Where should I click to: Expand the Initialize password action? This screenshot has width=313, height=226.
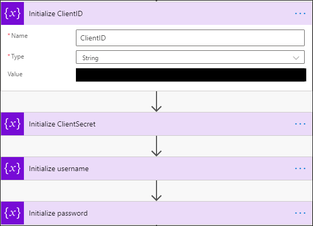click(x=156, y=213)
